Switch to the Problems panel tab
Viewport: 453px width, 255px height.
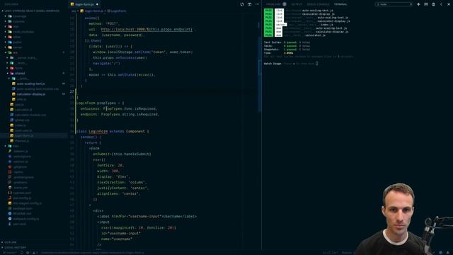[273, 4]
